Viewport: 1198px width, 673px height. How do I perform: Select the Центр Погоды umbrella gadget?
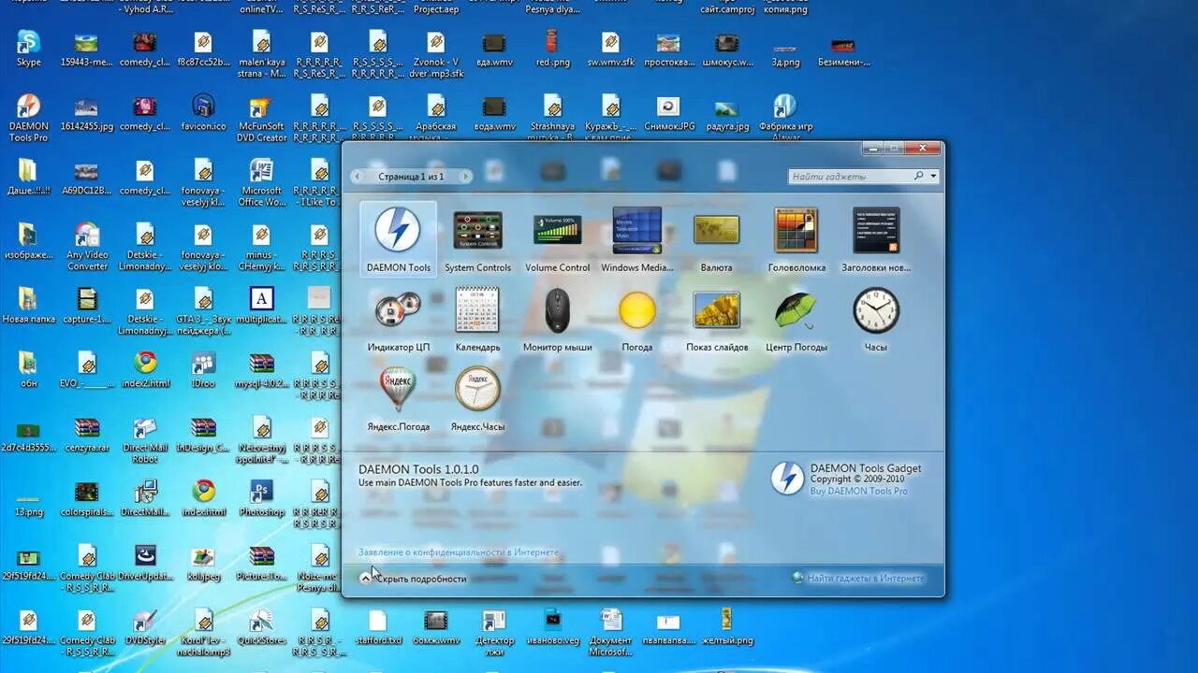click(796, 320)
